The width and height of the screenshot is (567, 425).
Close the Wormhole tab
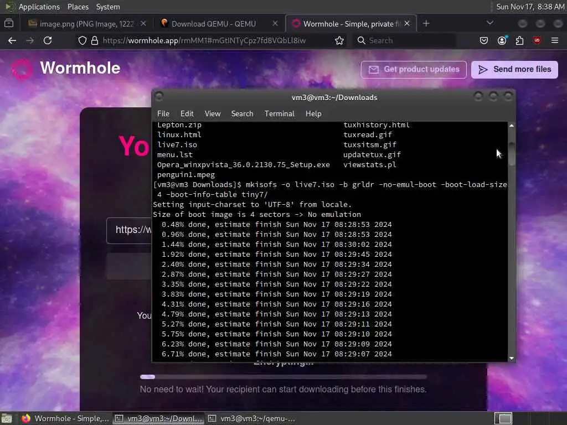407,23
